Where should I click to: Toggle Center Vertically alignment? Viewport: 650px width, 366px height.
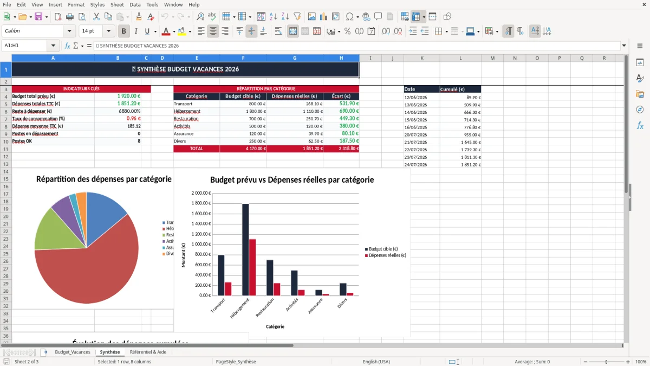(251, 31)
